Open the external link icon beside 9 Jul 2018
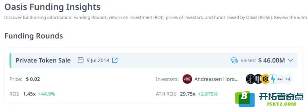Viewport: 307px width, 108px height. tap(115, 60)
